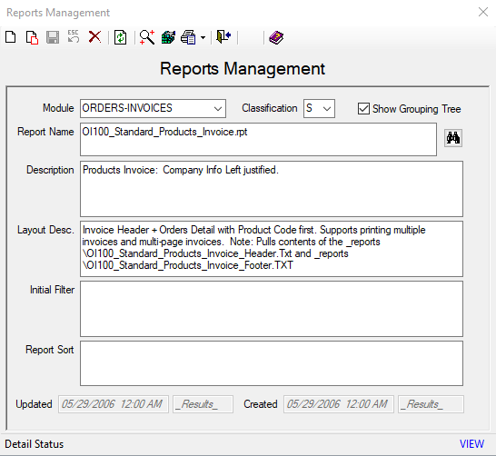Click the red X delete icon
The width and height of the screenshot is (496, 456).
tap(94, 37)
